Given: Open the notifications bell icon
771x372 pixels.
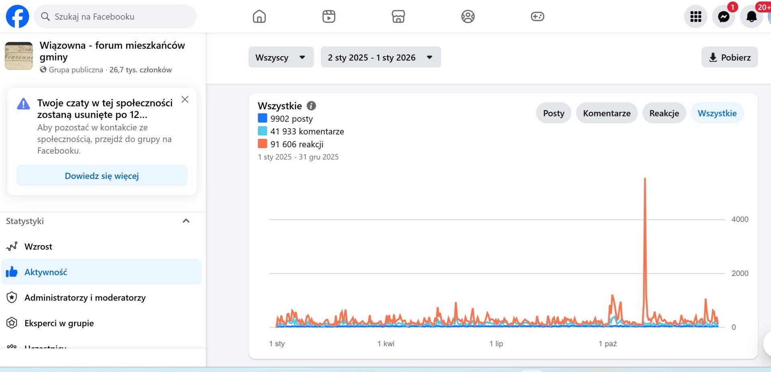Looking at the screenshot, I should (x=751, y=17).
